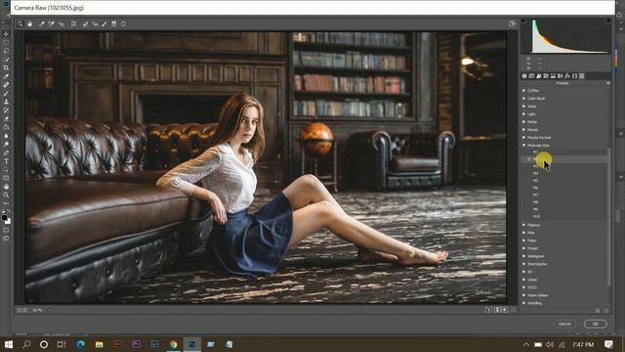Toggle Camera Raw full screen mode

point(512,23)
